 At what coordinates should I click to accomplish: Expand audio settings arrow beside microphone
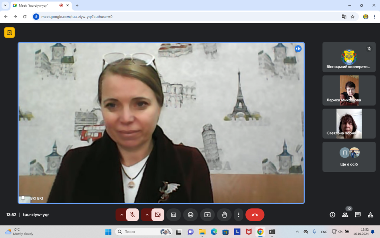point(121,215)
